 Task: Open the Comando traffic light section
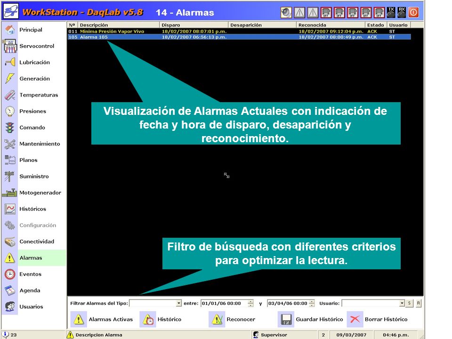click(34, 128)
